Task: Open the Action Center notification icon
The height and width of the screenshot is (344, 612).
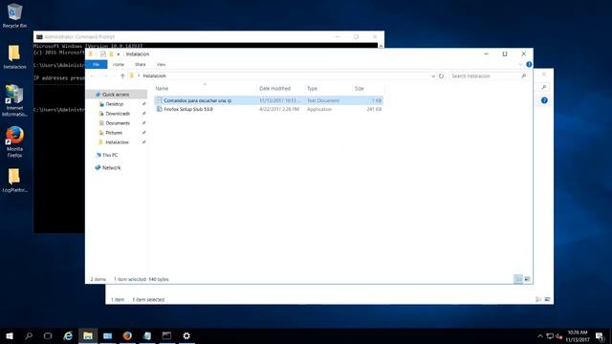Action: [x=600, y=335]
